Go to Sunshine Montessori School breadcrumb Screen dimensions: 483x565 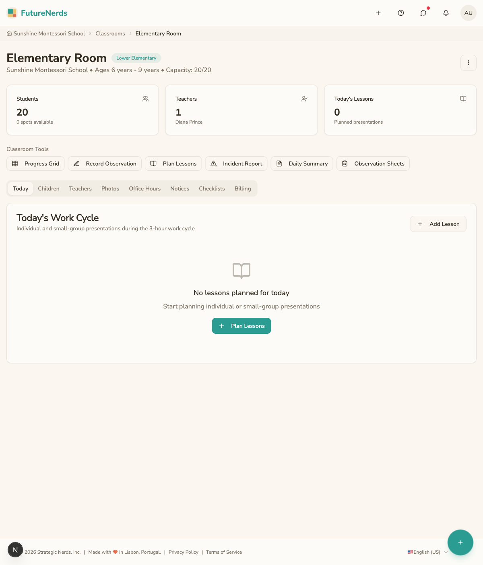(49, 33)
